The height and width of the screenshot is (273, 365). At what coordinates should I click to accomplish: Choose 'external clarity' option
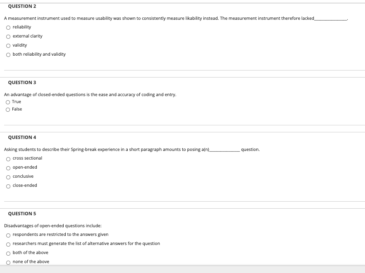pos(8,37)
